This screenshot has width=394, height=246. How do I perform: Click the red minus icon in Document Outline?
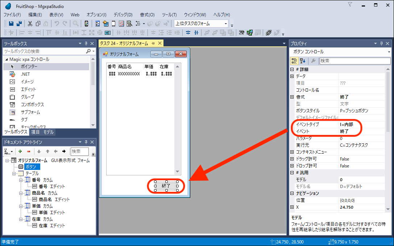(x=29, y=151)
